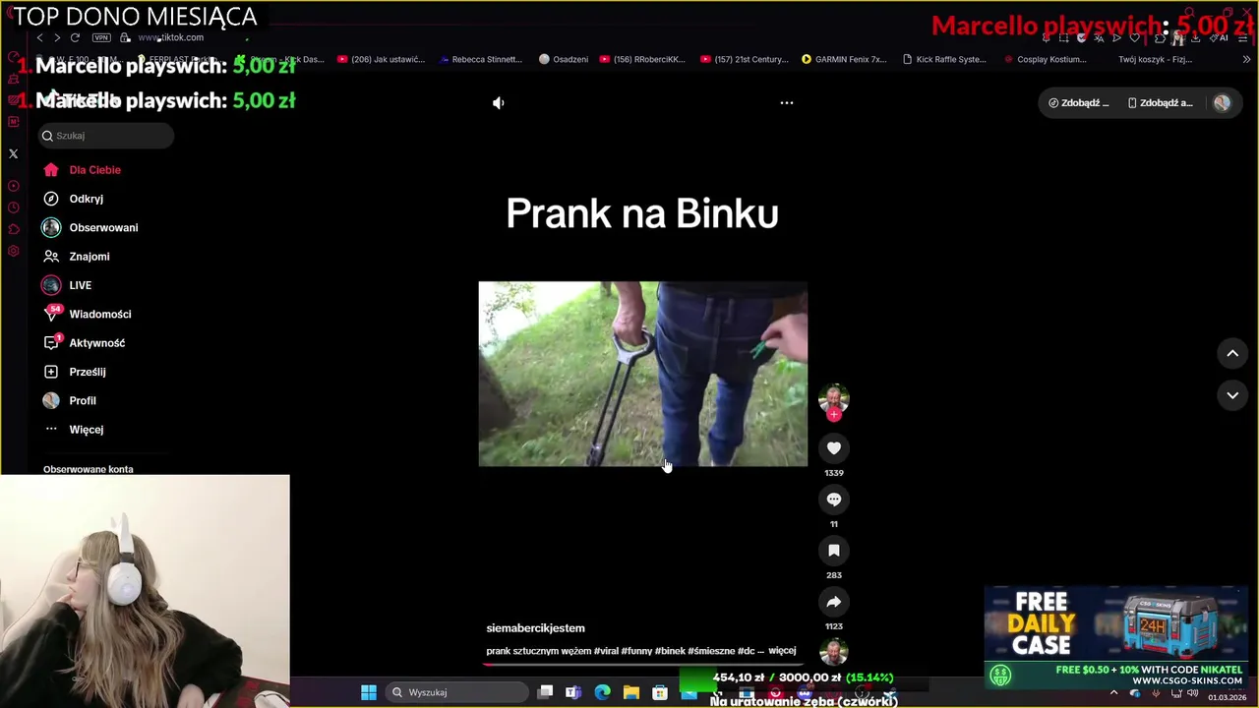Click the www.tiktok.com address bar
This screenshot has width=1259, height=708.
(x=171, y=37)
